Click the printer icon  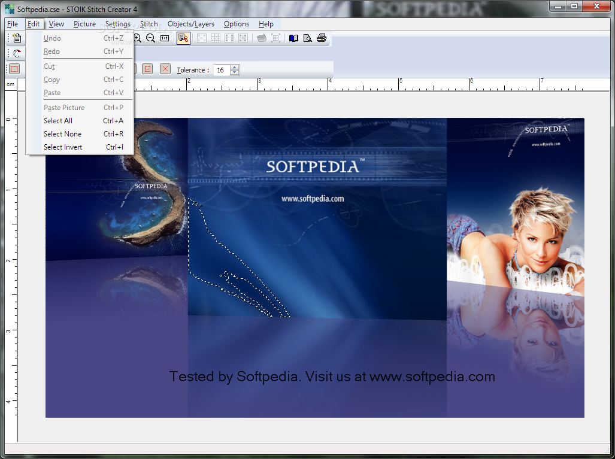point(322,38)
